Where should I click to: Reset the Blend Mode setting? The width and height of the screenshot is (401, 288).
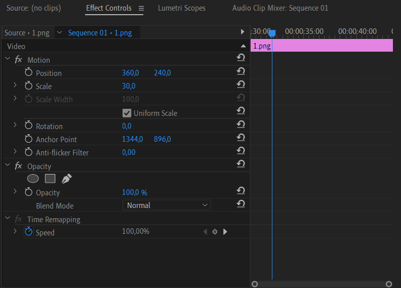pyautogui.click(x=241, y=204)
